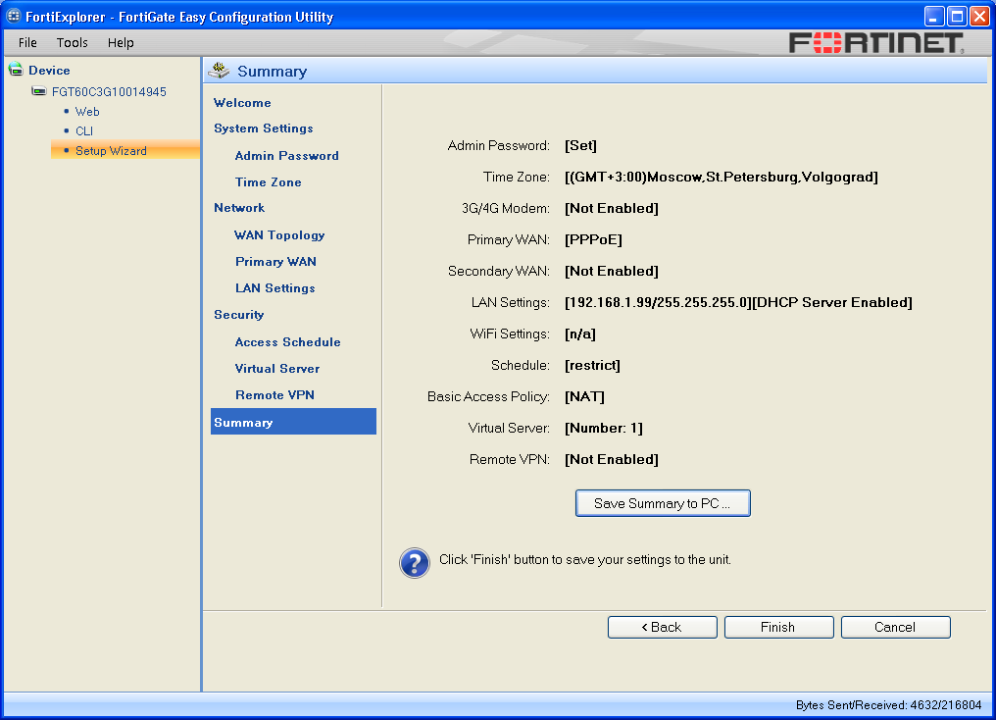The width and height of the screenshot is (996, 720).
Task: Select the Device root node
Action: (49, 70)
